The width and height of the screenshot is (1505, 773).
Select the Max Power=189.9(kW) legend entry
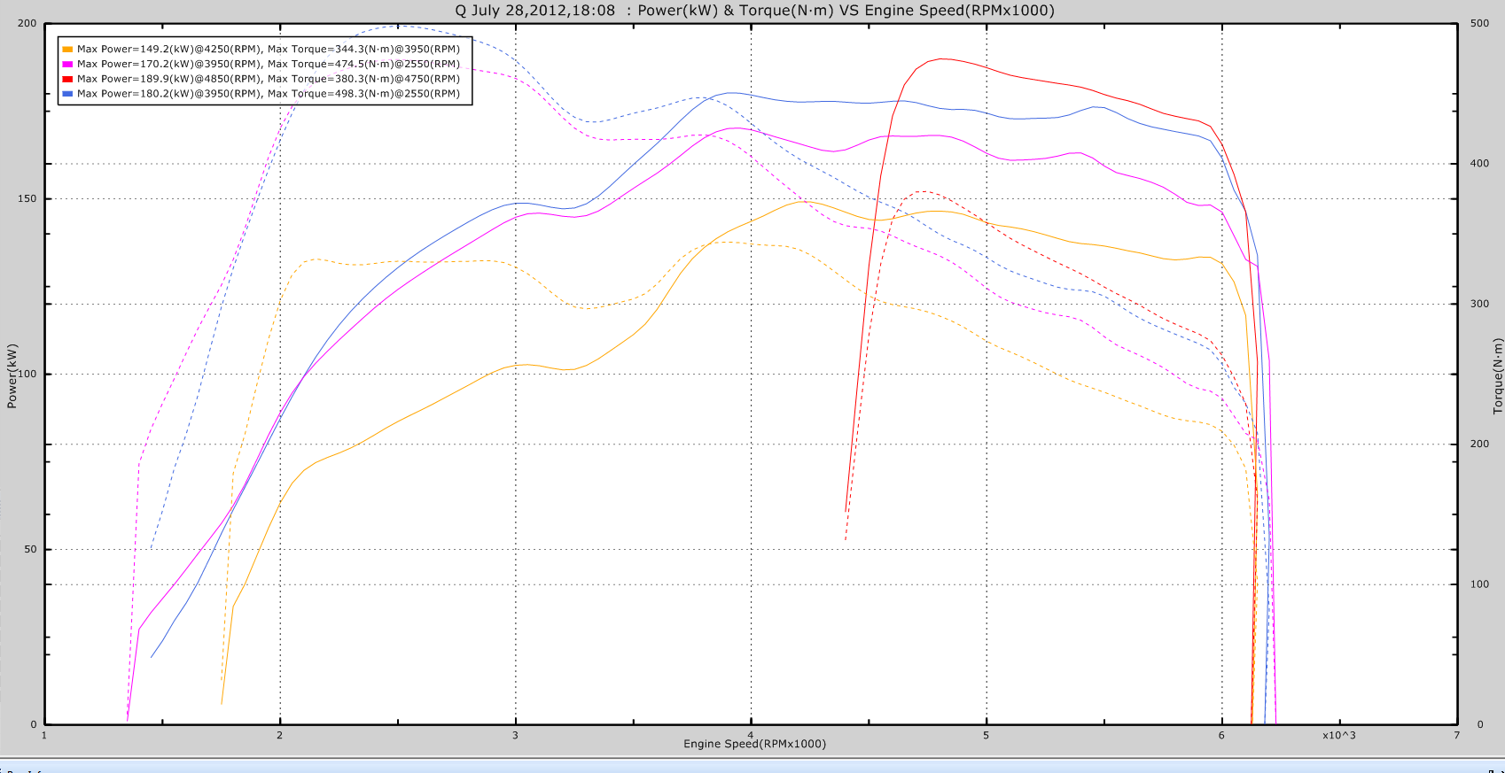268,80
